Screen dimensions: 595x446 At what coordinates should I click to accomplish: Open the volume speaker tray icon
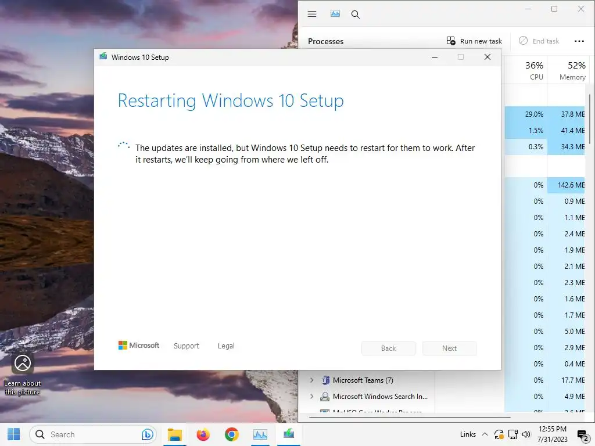pyautogui.click(x=526, y=434)
